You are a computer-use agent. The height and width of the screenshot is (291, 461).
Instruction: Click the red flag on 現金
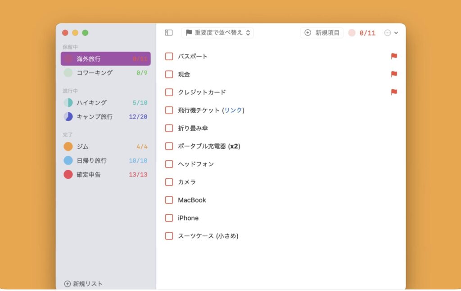tap(394, 74)
